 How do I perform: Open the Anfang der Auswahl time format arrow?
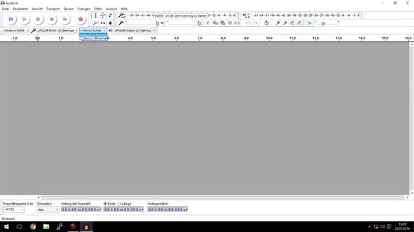tap(100, 209)
